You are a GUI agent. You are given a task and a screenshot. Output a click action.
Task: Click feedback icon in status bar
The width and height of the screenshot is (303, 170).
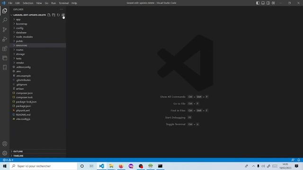click(293, 160)
